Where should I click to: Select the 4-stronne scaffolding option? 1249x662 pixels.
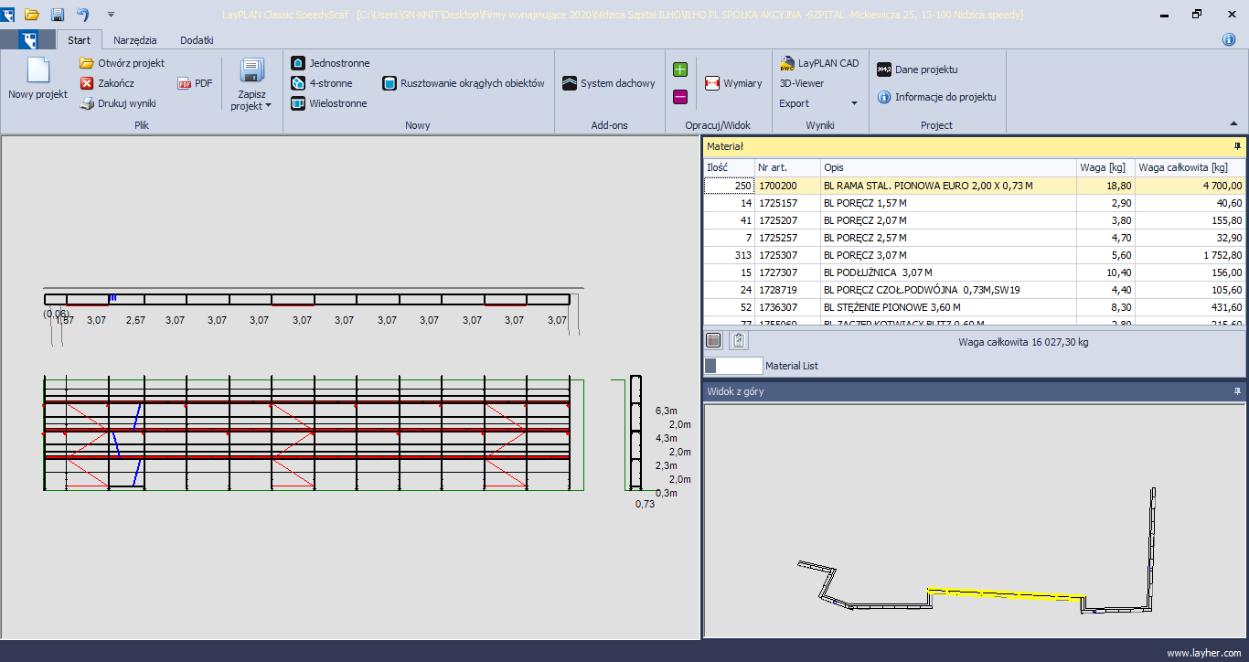coord(298,83)
